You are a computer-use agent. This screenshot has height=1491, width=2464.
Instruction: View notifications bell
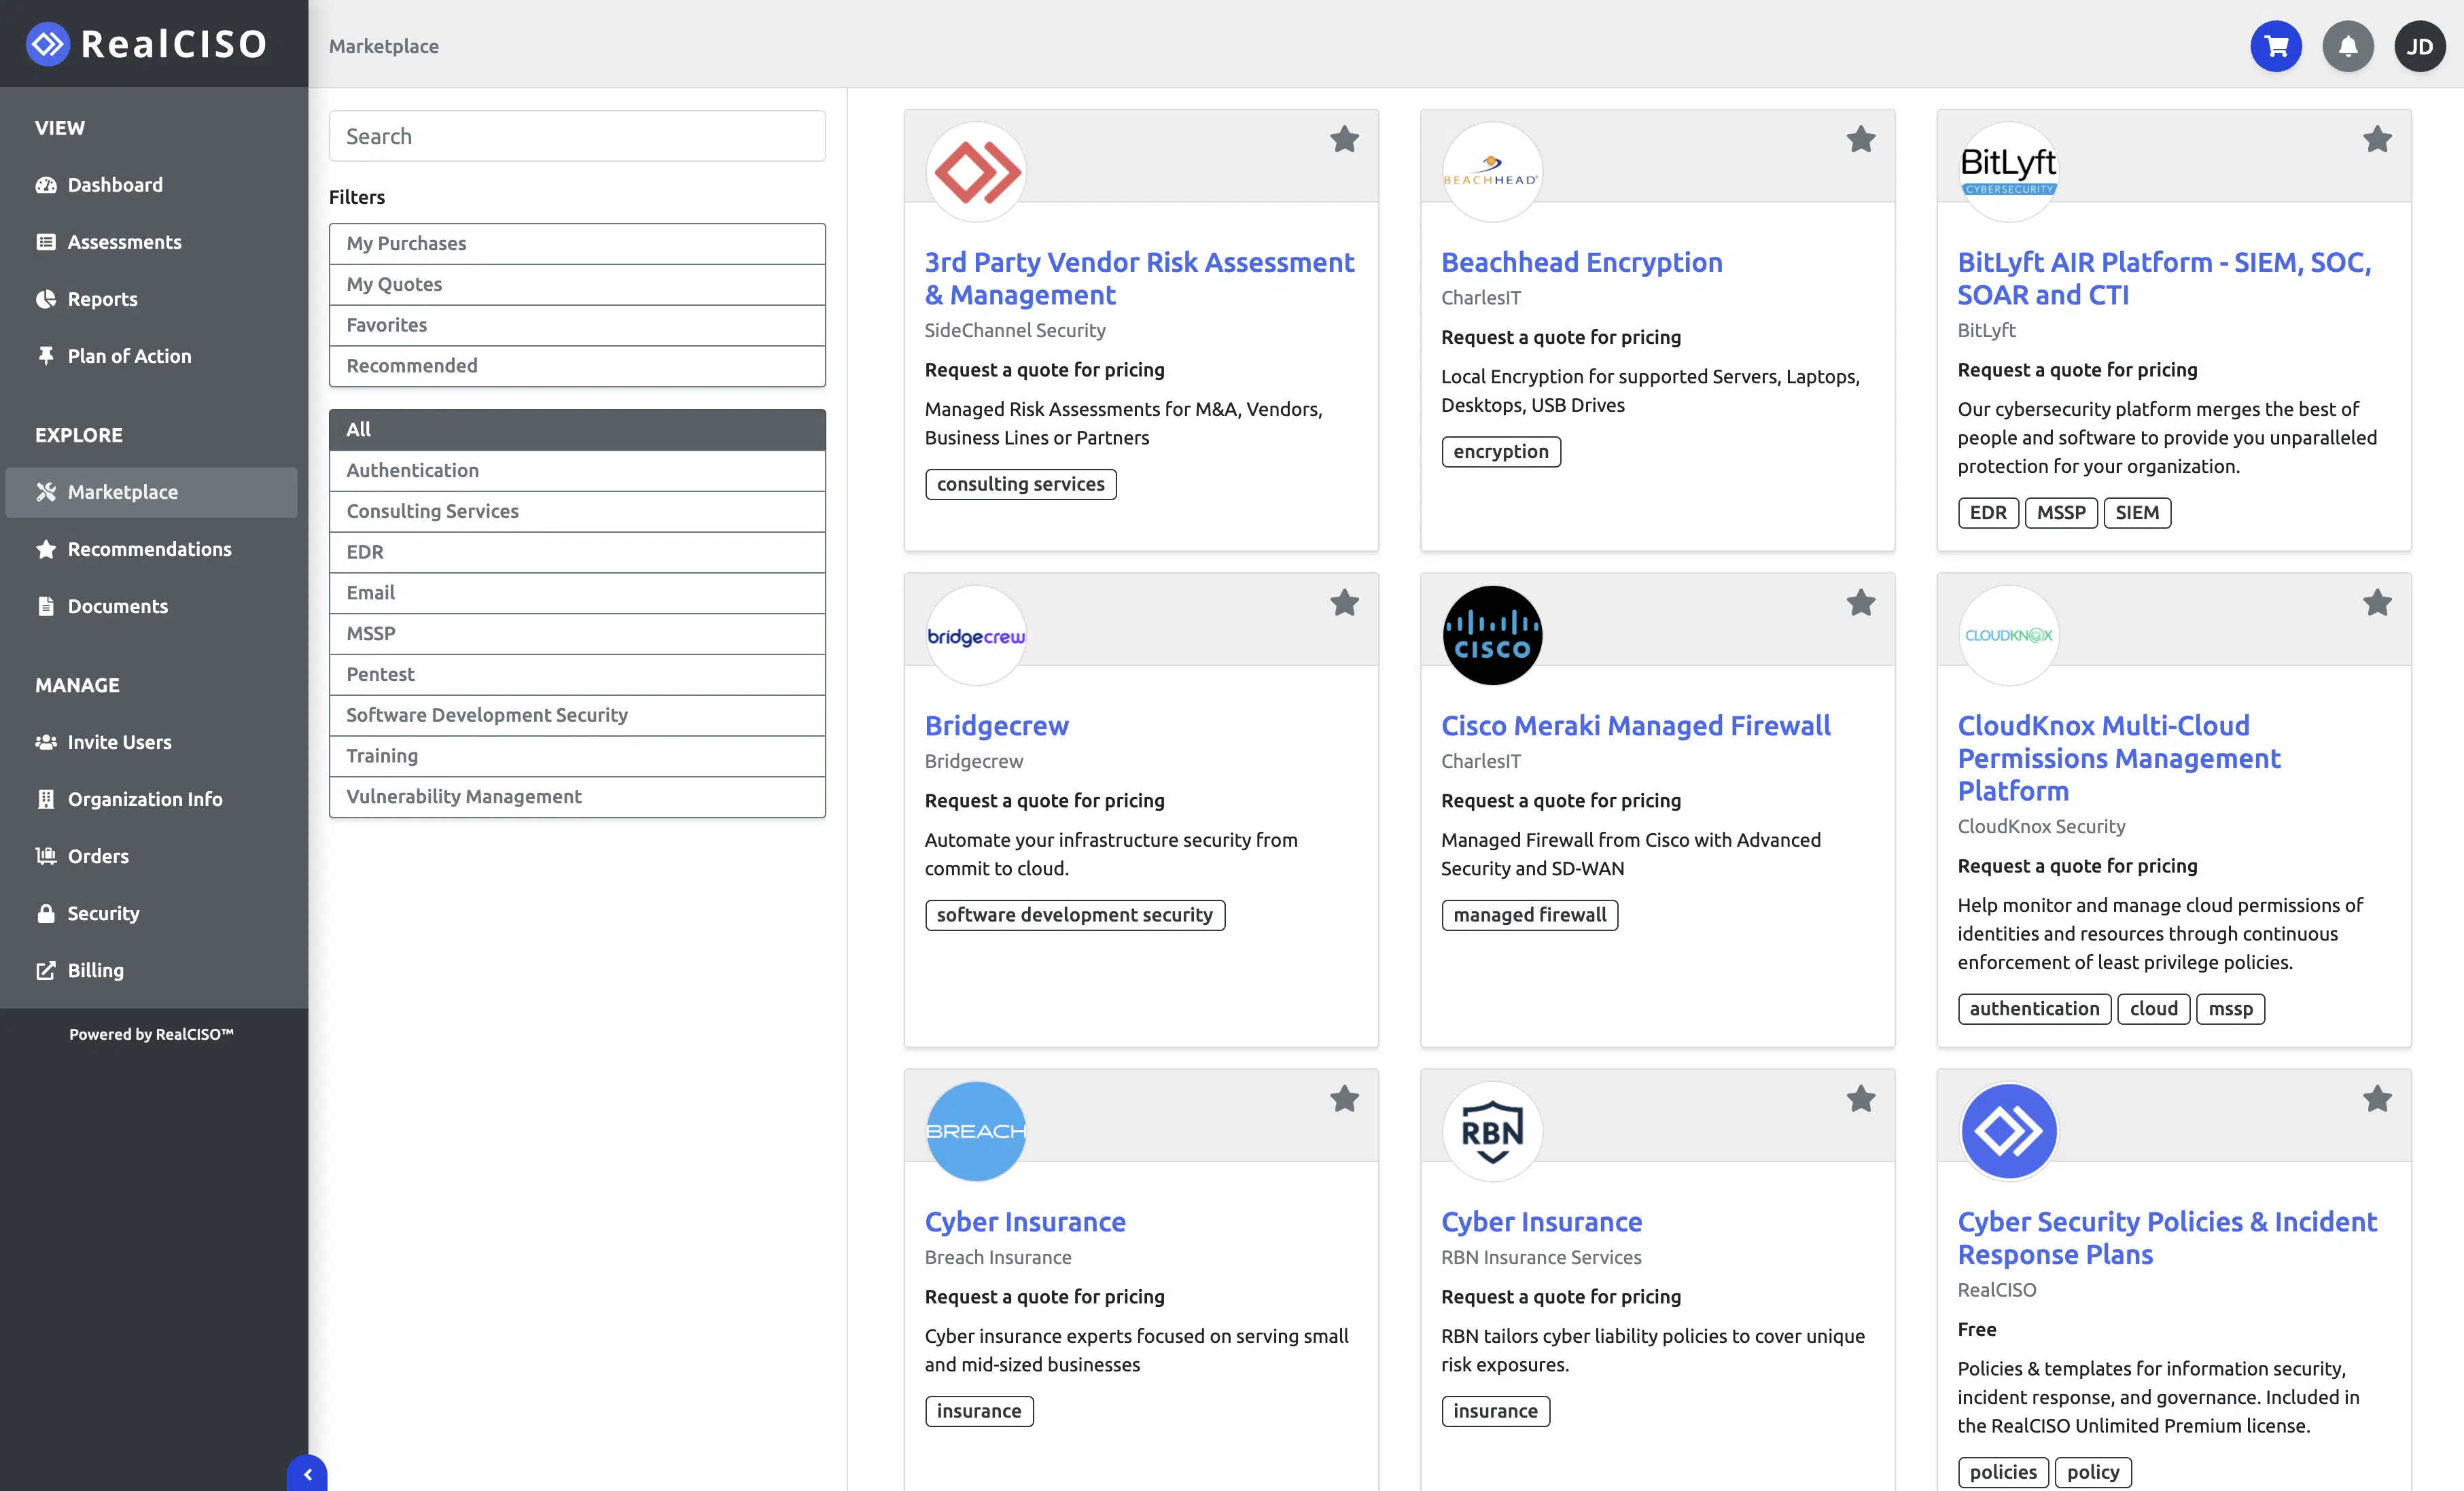pyautogui.click(x=2348, y=46)
